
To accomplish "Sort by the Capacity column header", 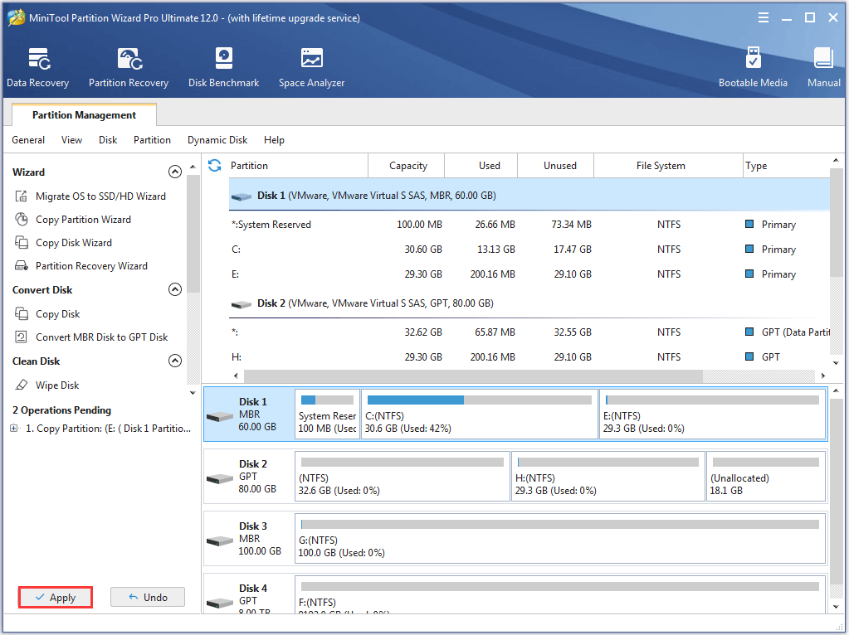I will click(x=407, y=166).
